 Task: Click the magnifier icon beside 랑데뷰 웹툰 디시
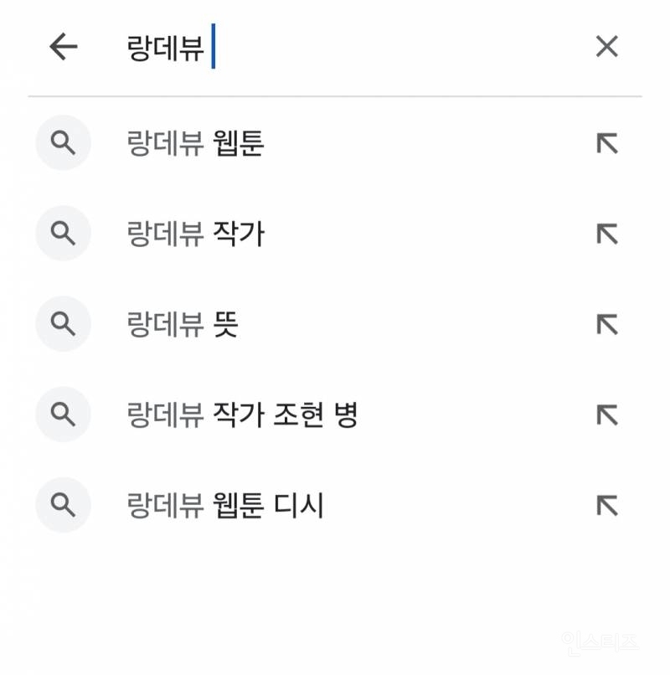(63, 505)
